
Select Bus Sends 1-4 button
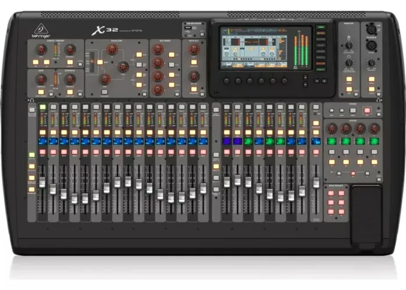[x=171, y=55]
